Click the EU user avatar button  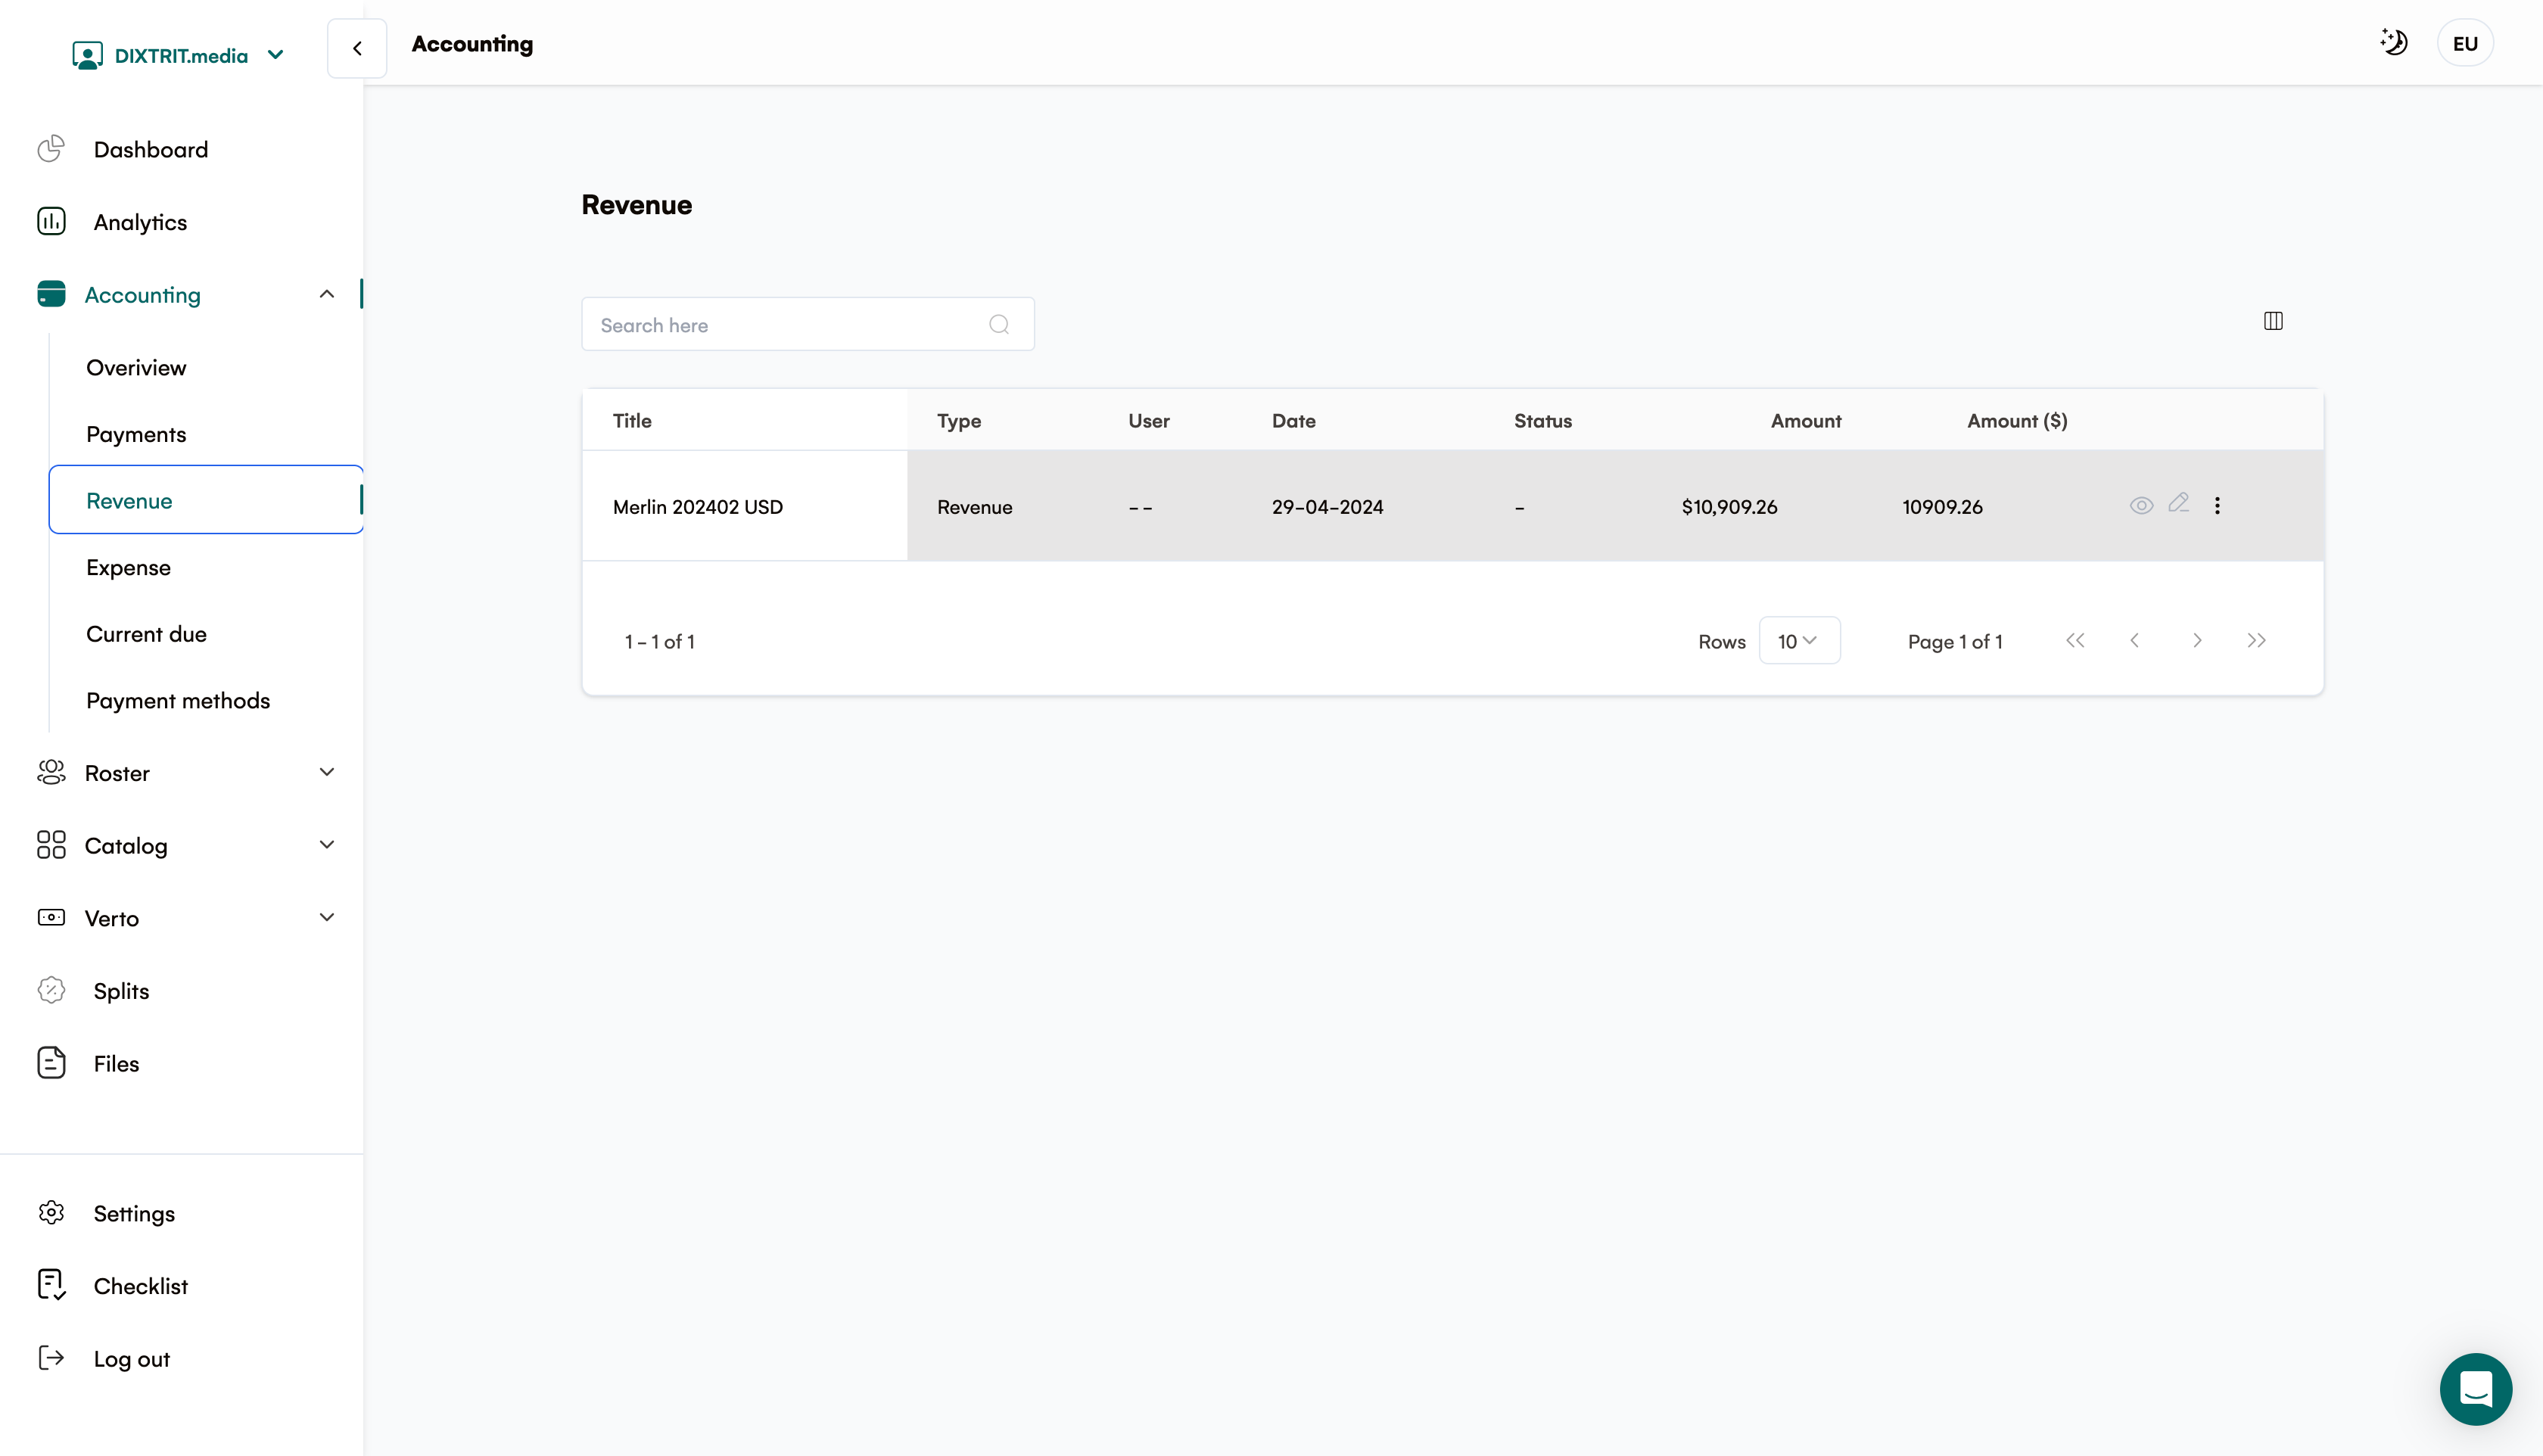click(x=2465, y=43)
